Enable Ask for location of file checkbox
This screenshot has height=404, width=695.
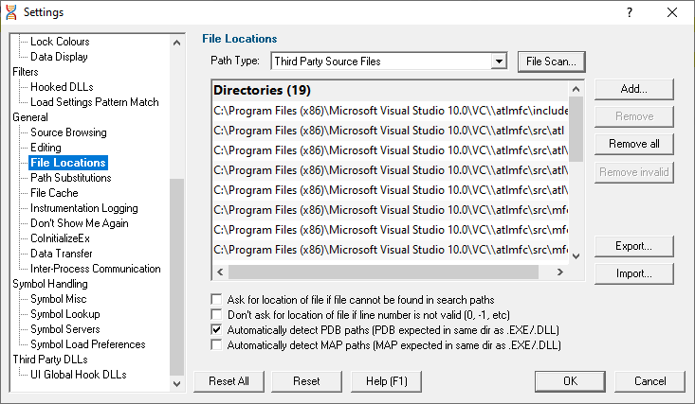[216, 300]
